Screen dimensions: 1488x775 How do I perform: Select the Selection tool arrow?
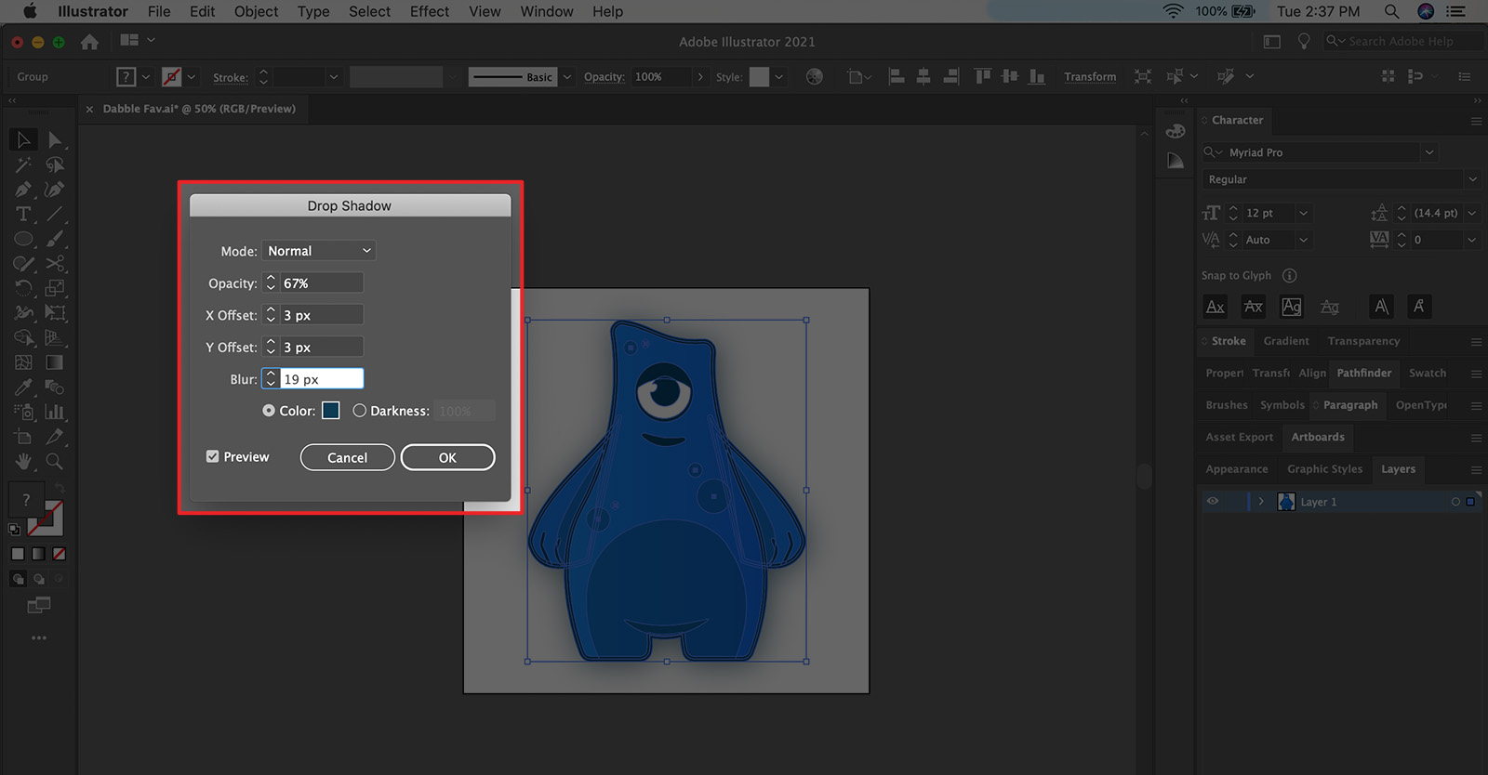[23, 140]
